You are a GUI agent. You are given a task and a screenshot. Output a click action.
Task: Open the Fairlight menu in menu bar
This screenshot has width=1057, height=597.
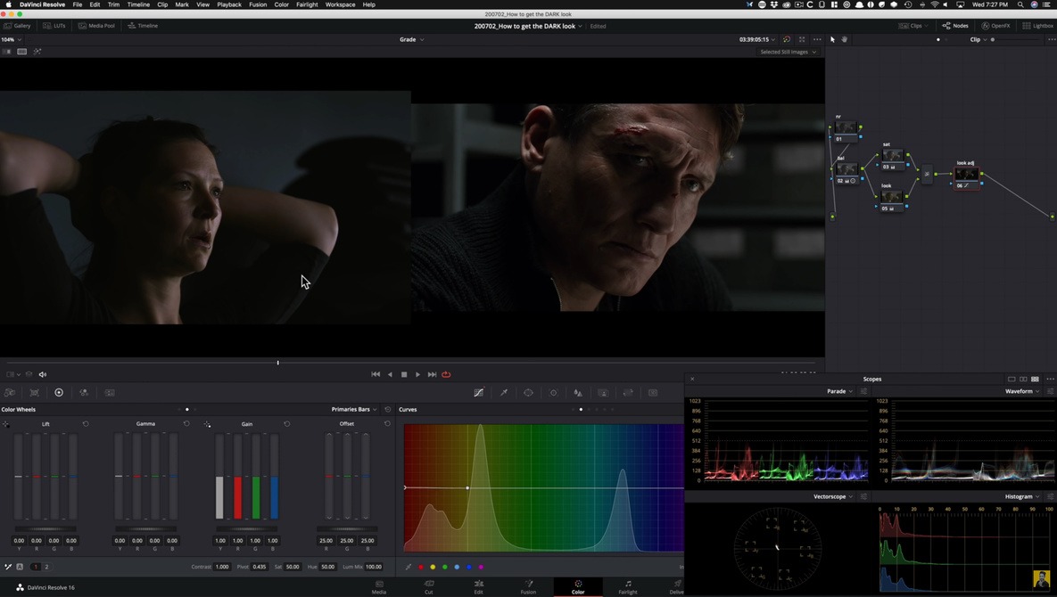(307, 4)
